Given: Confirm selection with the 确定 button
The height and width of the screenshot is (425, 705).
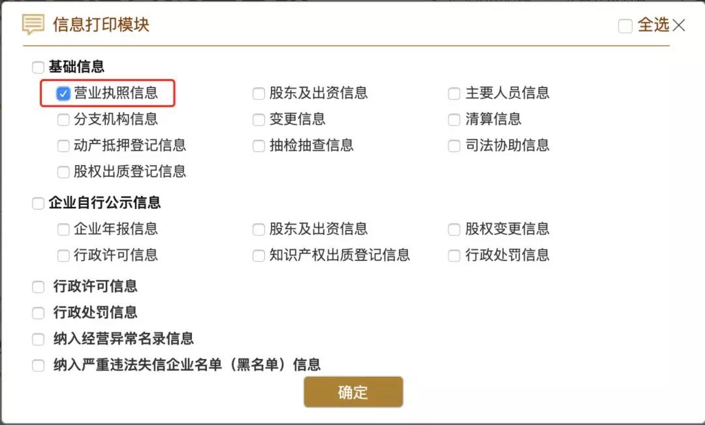Looking at the screenshot, I should click(353, 392).
